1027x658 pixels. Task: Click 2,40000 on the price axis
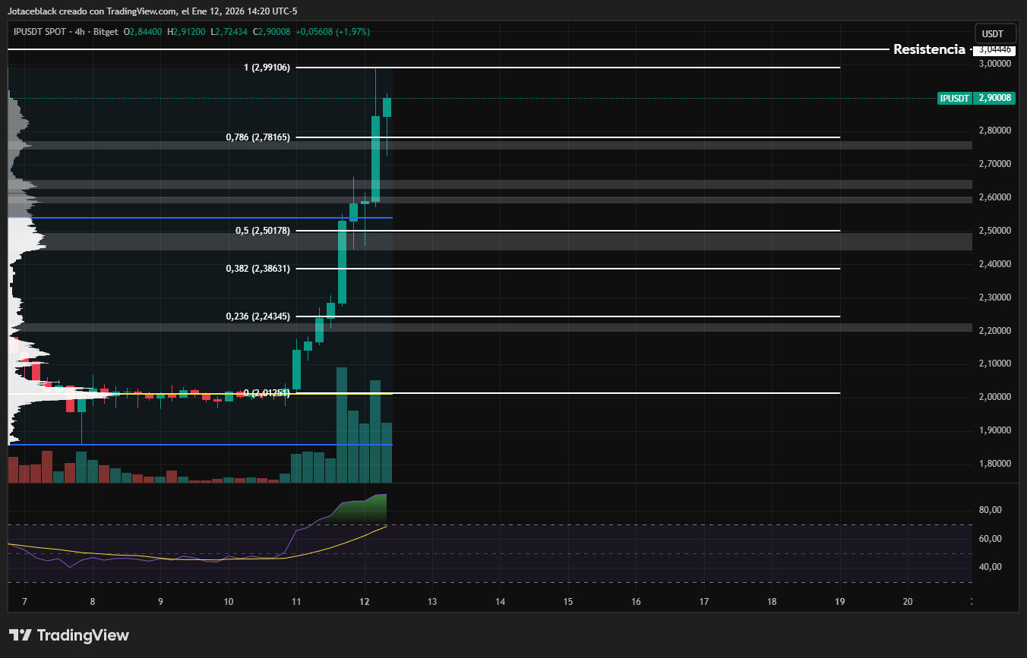click(994, 264)
